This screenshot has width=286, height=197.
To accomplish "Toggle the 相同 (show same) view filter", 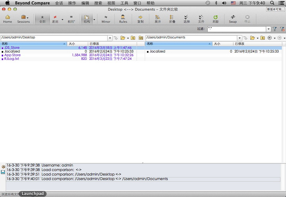I will pyautogui.click(x=71, y=19).
